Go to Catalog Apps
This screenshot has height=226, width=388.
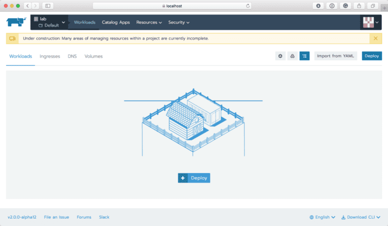click(x=116, y=22)
